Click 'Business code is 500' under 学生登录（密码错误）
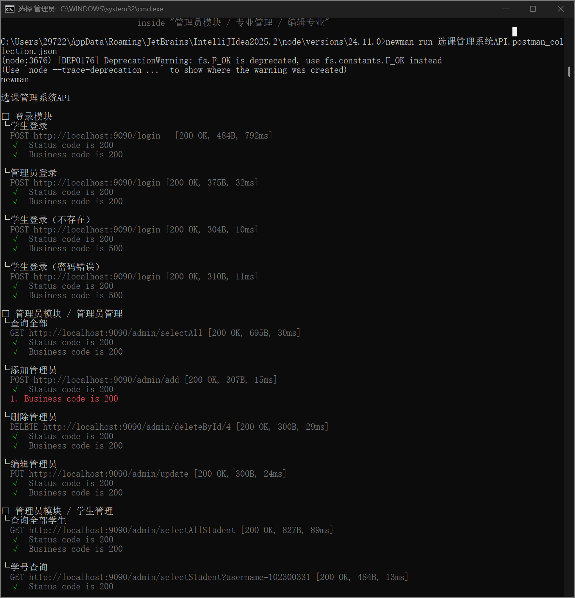This screenshot has height=598, width=575. [x=76, y=295]
